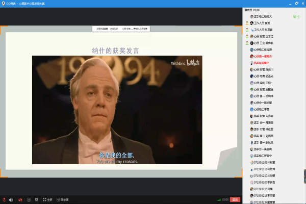Select the second 工作人员 member row
Image resolution: width=306 pixels, height=204 pixels.
click(273, 30)
